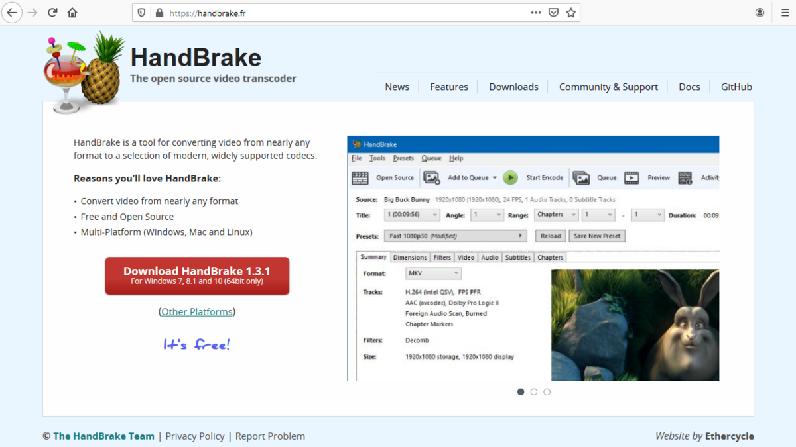Click the Firefox account avatar icon
Screen dimensions: 796x447
(x=760, y=13)
